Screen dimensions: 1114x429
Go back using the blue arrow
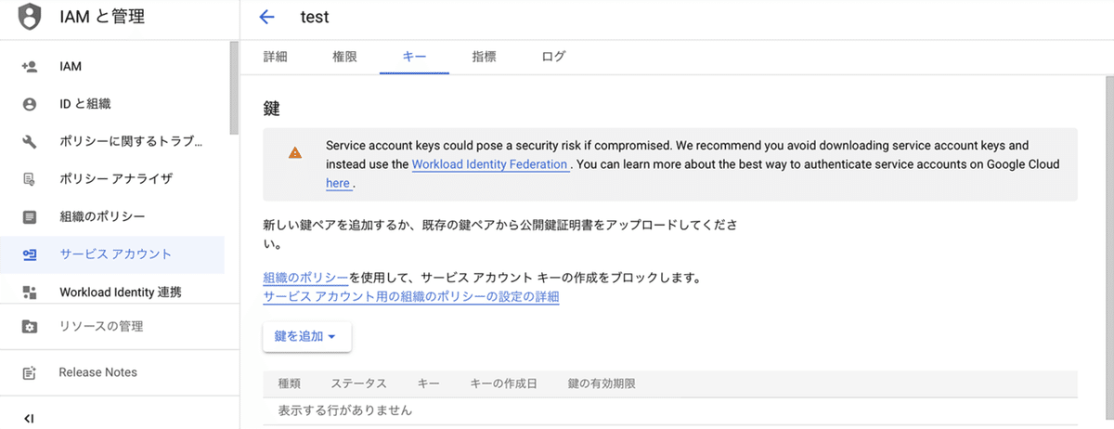click(x=267, y=17)
